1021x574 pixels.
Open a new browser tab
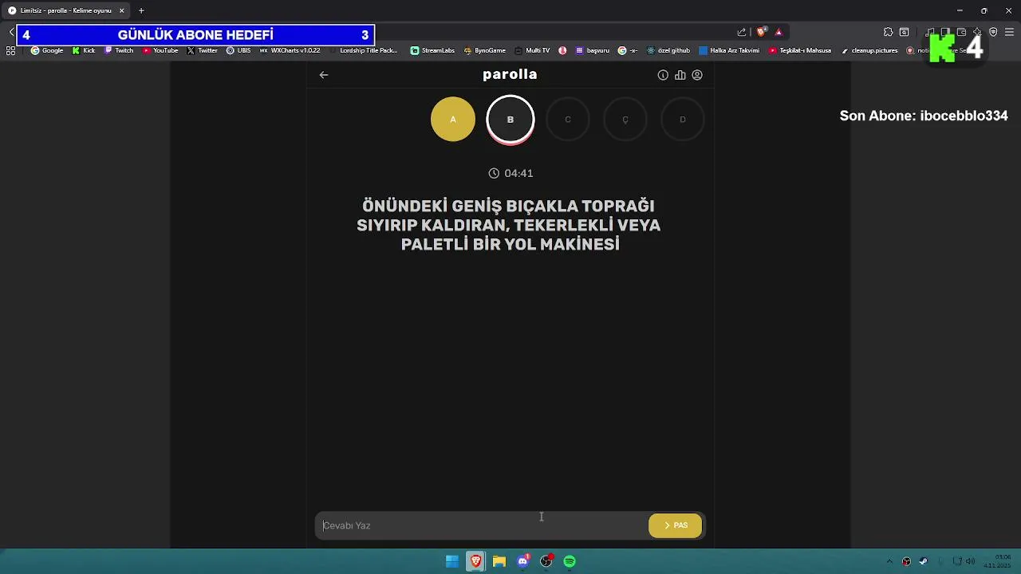[141, 10]
